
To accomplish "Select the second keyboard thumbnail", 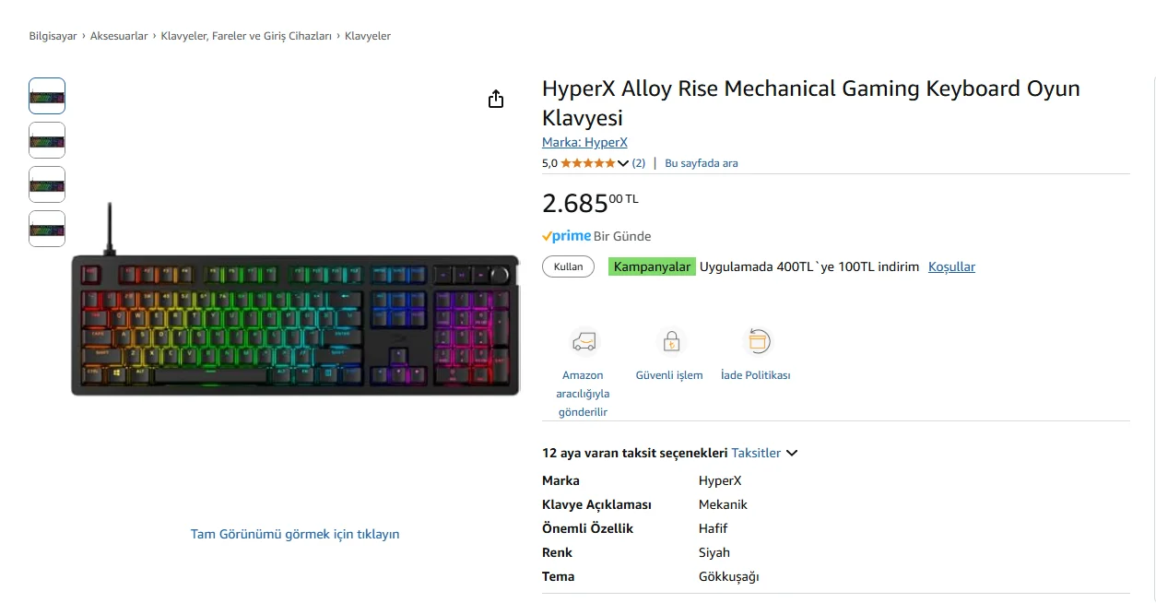I will pyautogui.click(x=47, y=140).
